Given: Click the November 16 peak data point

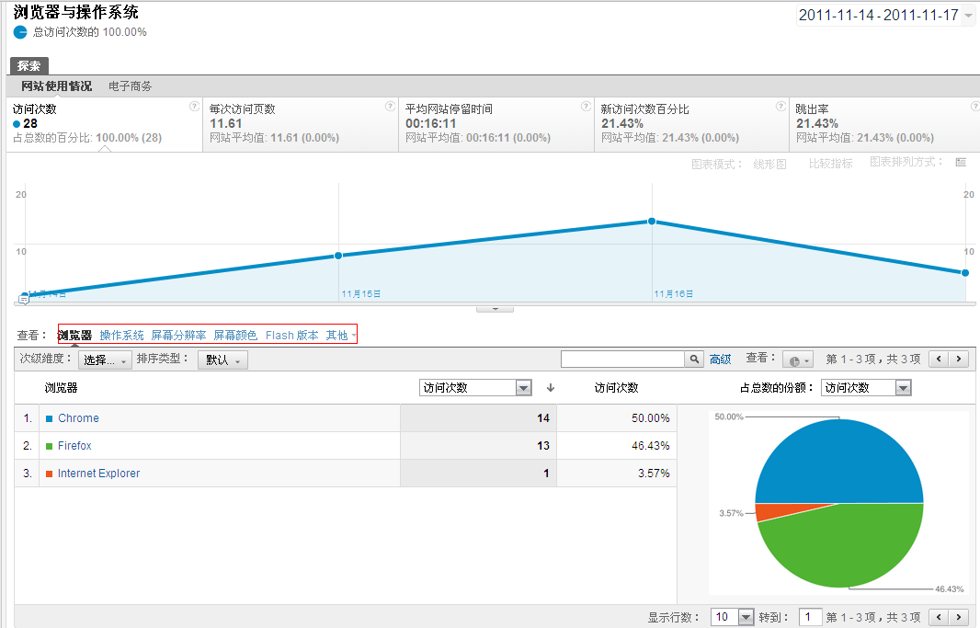Looking at the screenshot, I should (x=652, y=222).
